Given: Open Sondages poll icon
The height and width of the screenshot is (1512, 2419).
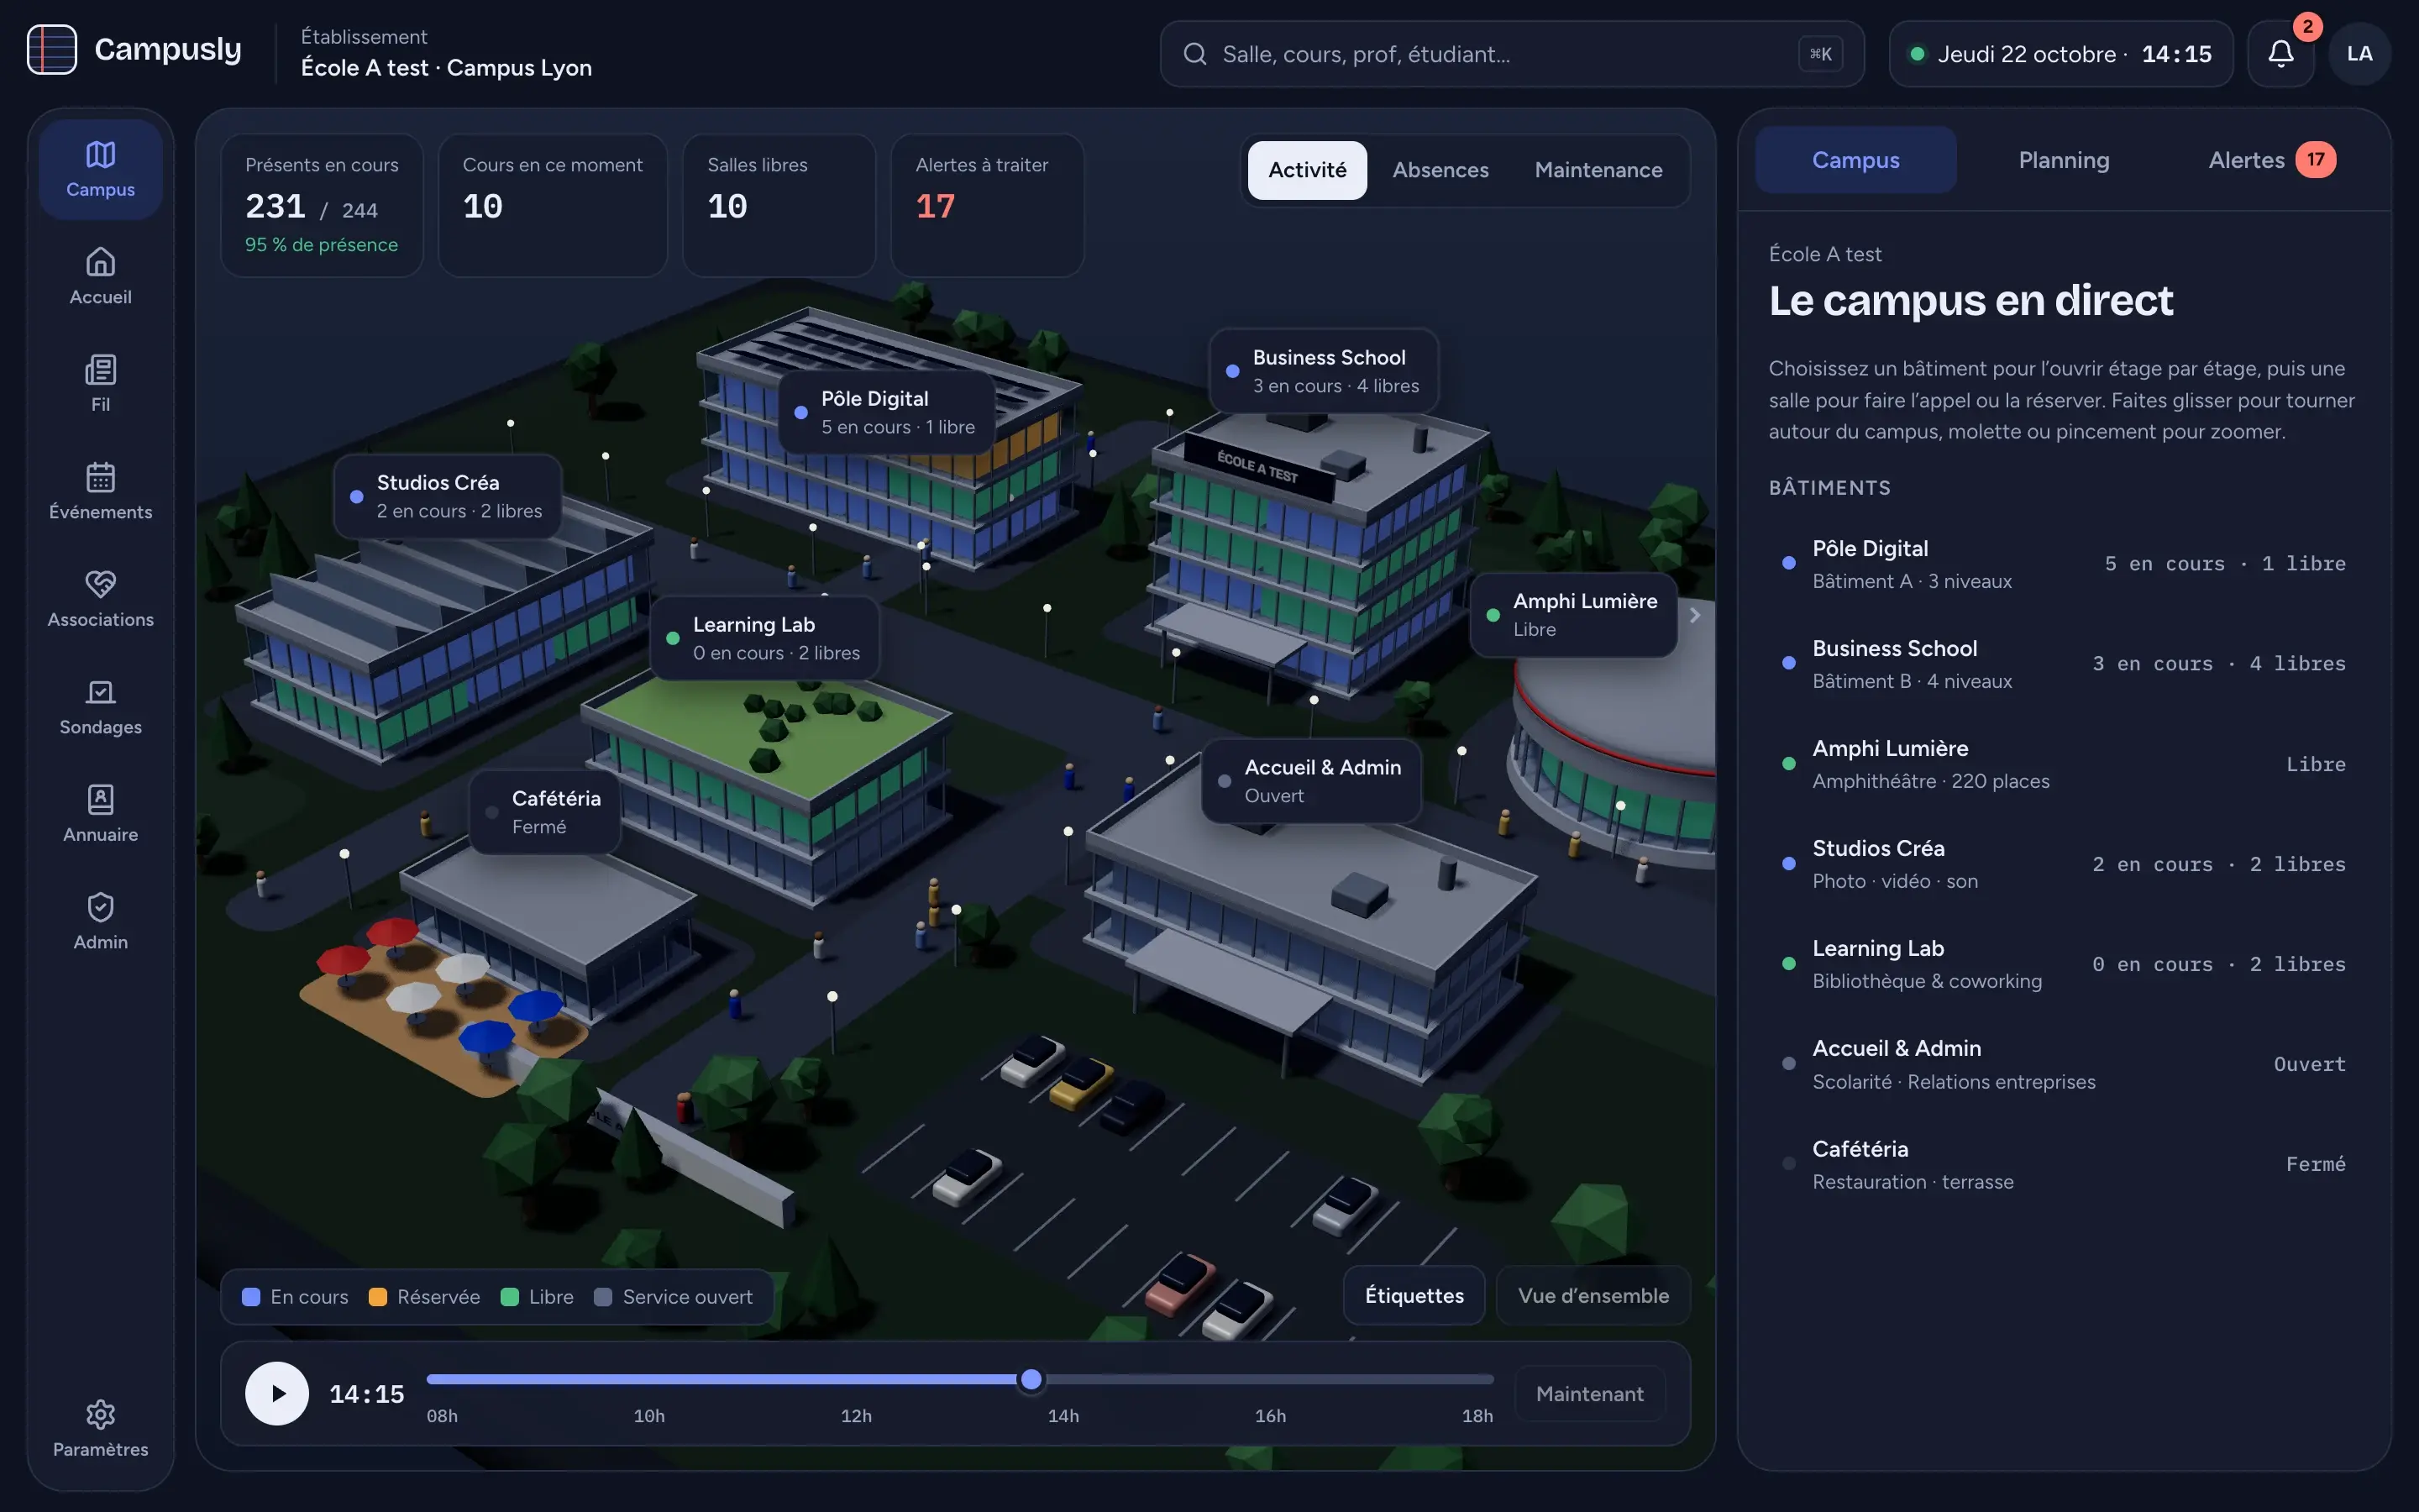Looking at the screenshot, I should click(100, 692).
